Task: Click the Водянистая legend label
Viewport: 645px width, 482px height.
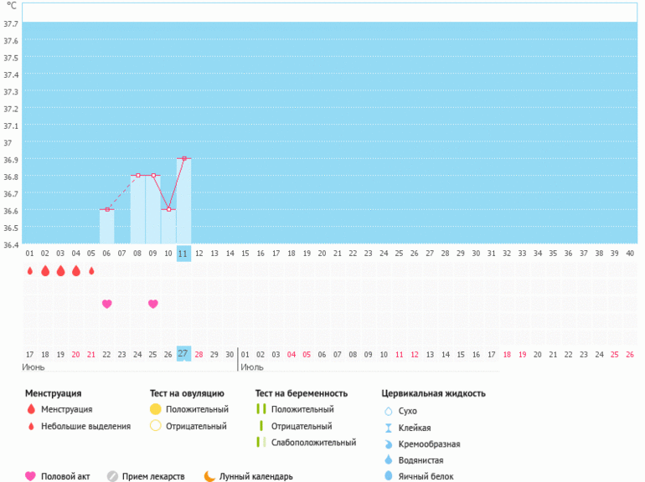Action: 421,460
